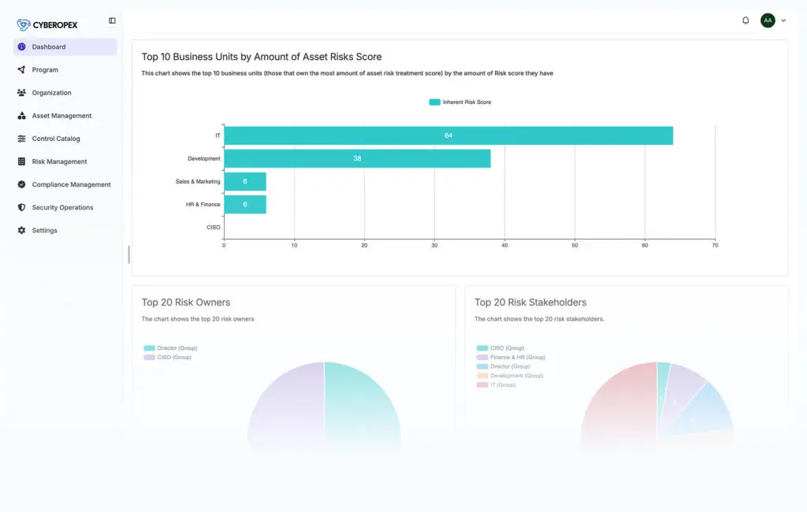Click the 'HR & Finance' axis label
Viewport: 807px width, 512px height.
[x=203, y=204]
